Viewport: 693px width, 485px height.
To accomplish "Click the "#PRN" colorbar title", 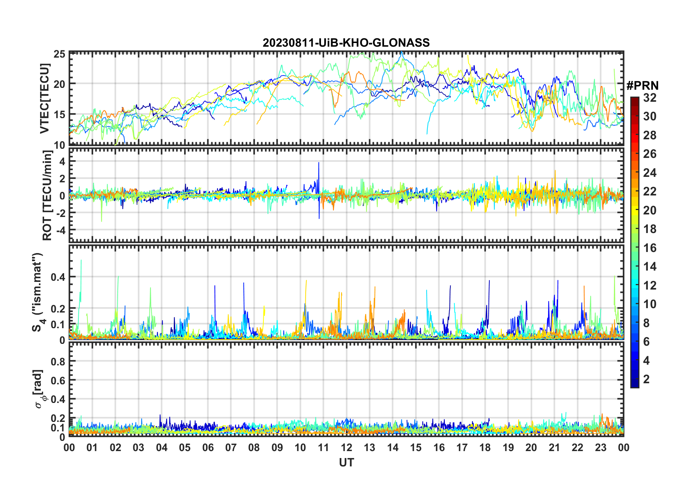I will [643, 86].
